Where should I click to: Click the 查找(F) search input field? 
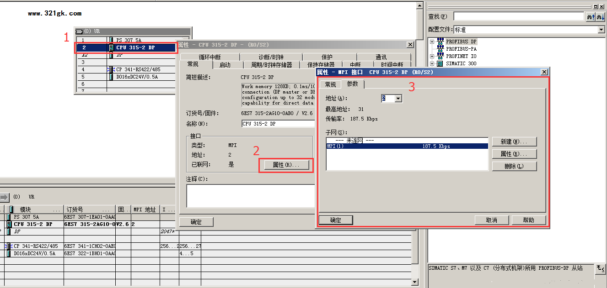pyautogui.click(x=519, y=16)
